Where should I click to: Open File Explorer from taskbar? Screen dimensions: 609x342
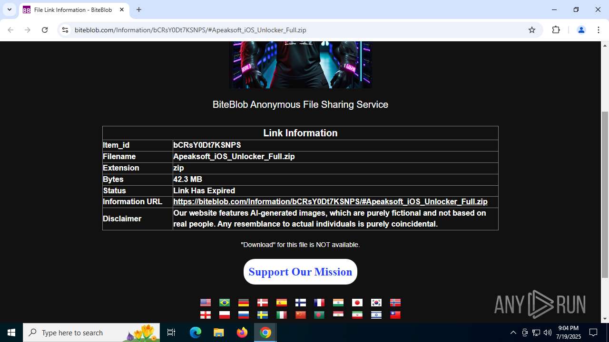tap(219, 332)
